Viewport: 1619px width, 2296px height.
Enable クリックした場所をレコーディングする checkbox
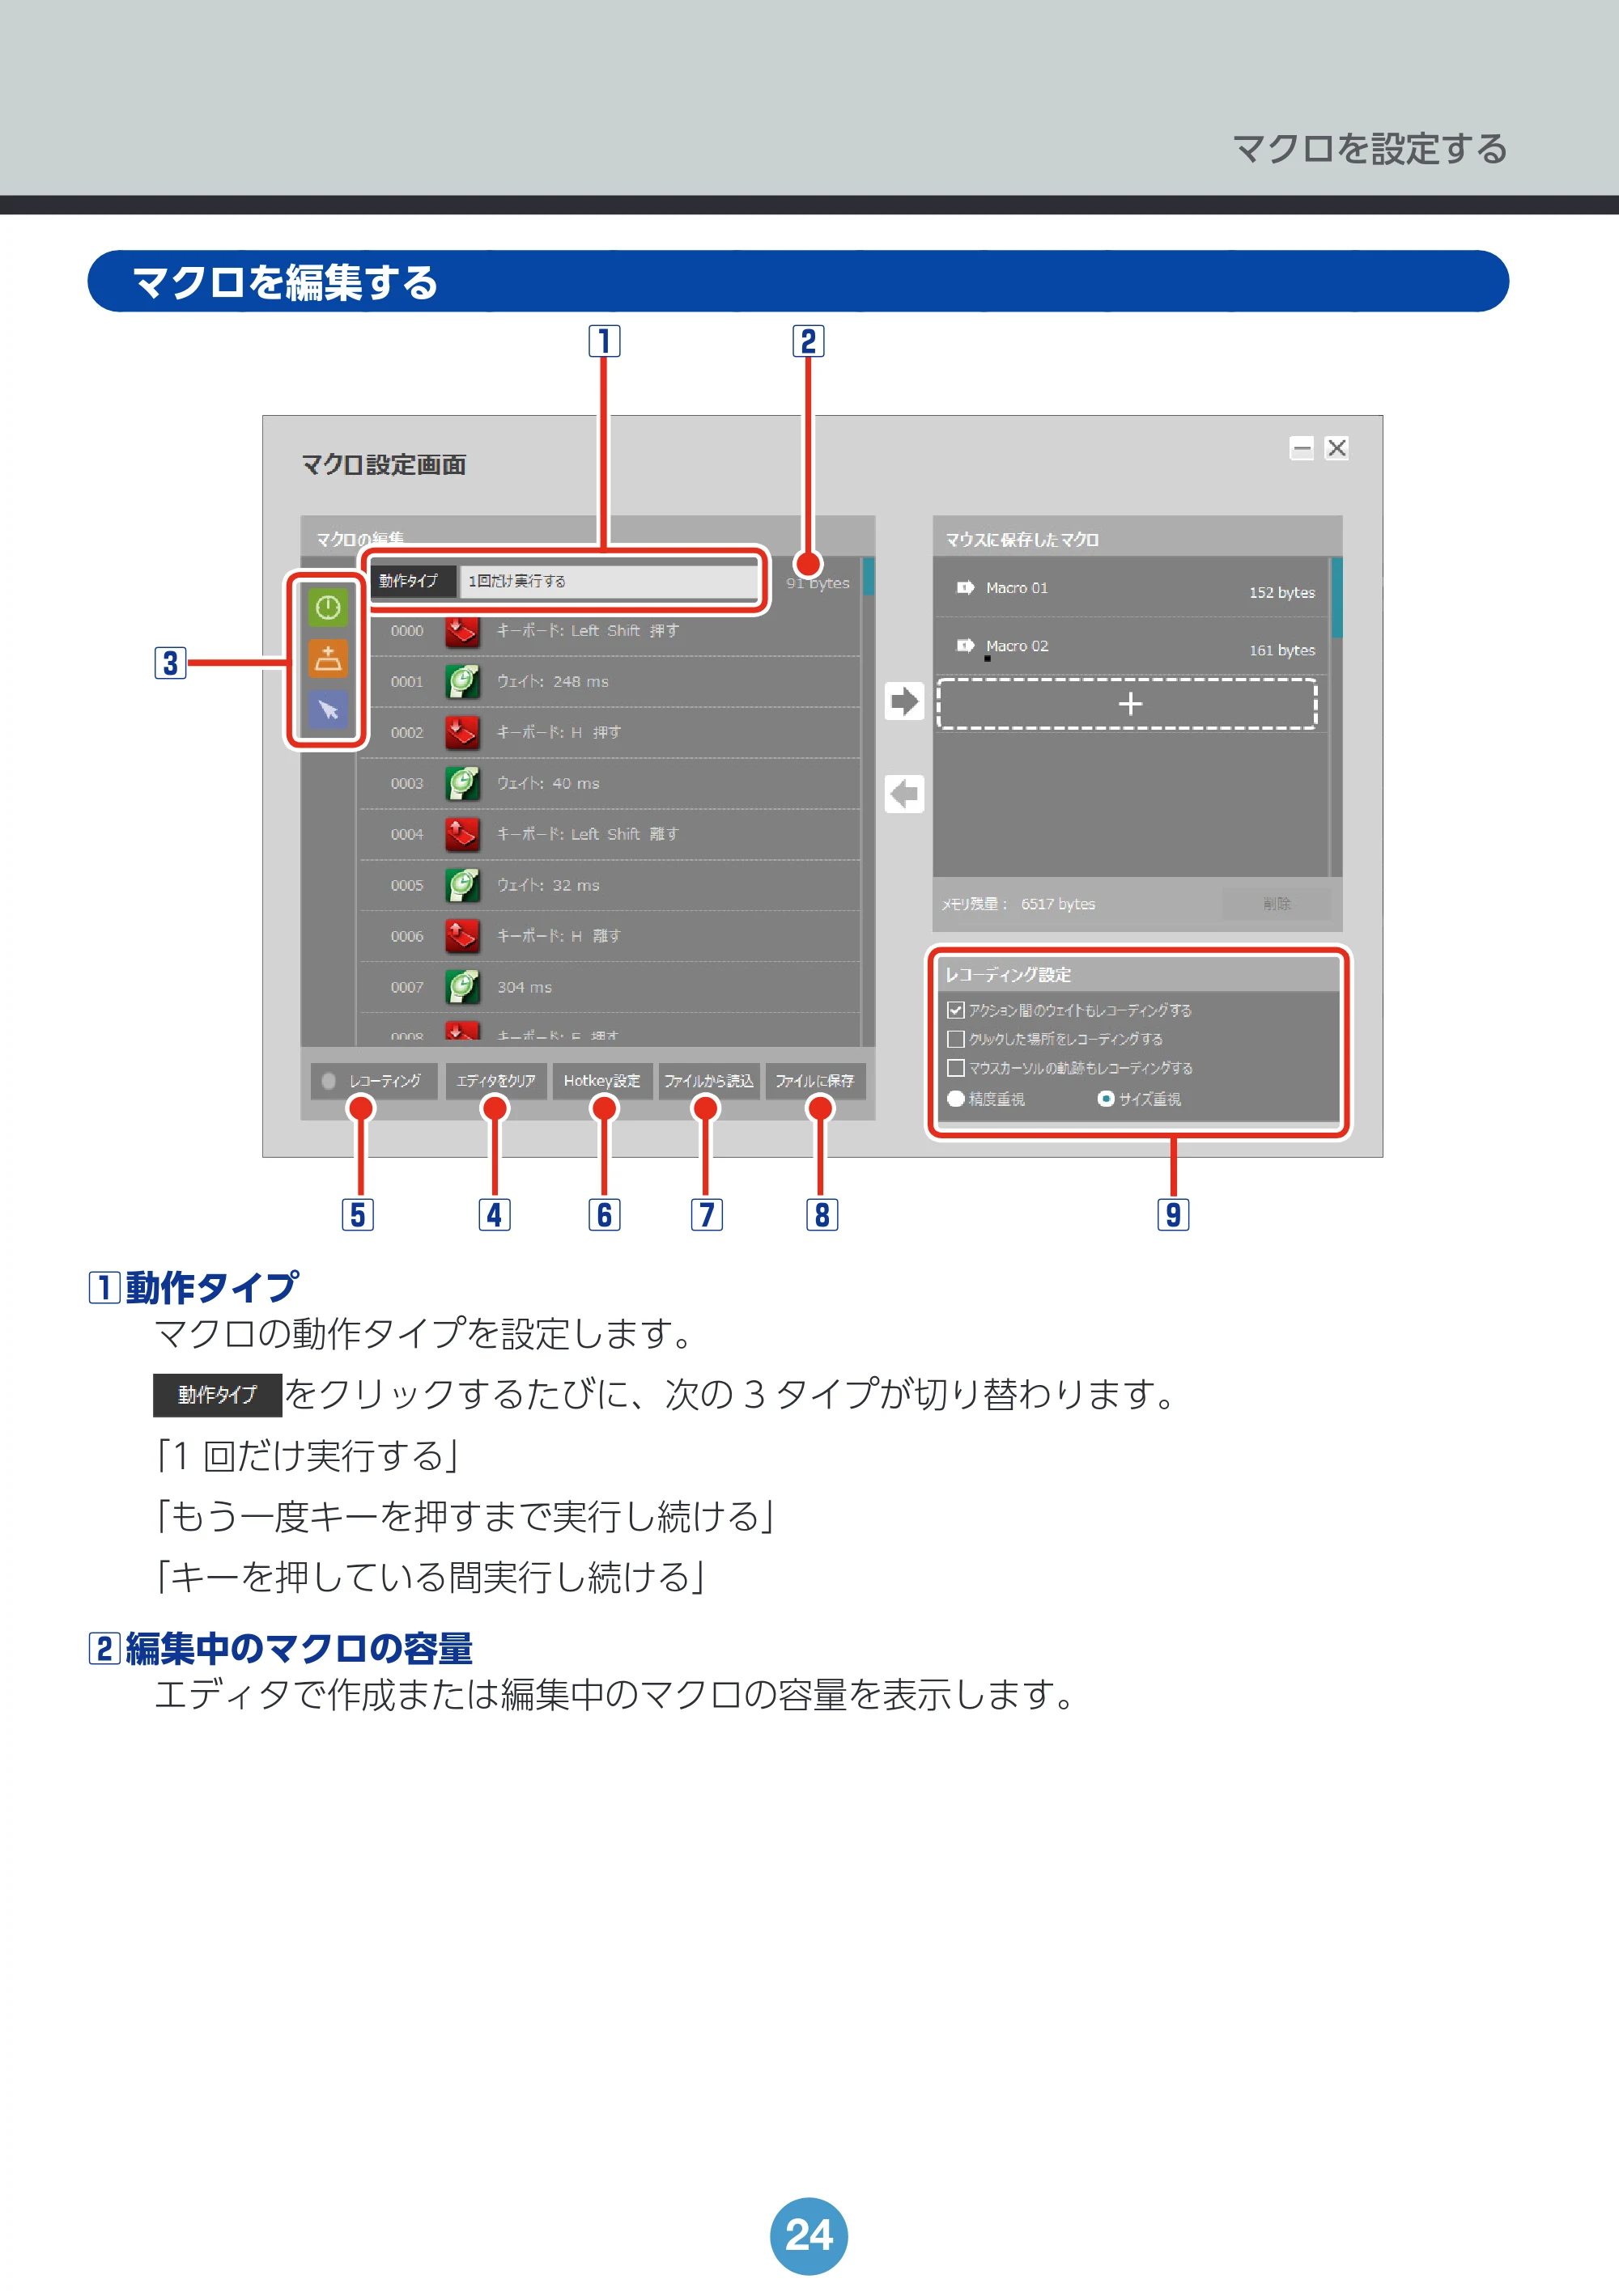tap(955, 1039)
